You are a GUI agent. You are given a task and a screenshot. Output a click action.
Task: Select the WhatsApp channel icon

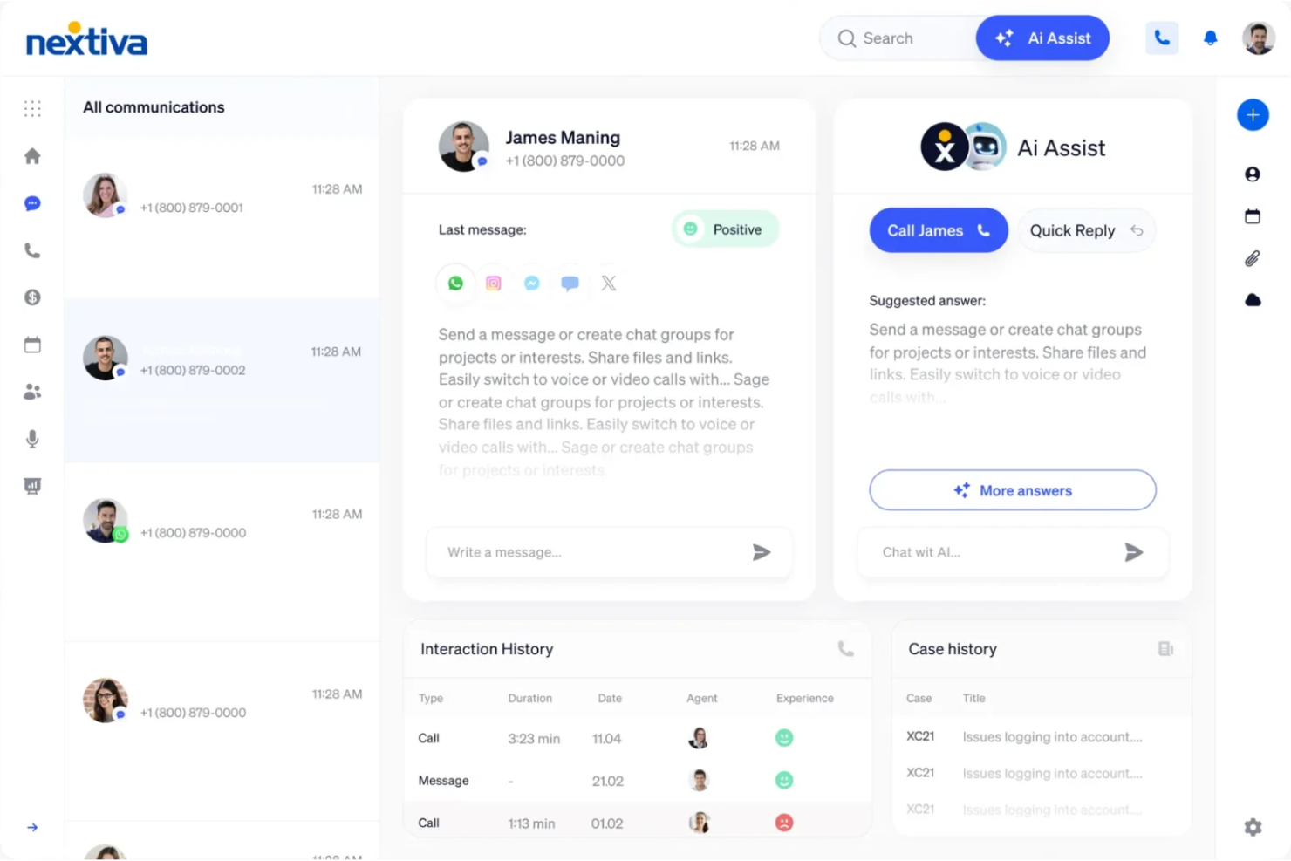455,283
